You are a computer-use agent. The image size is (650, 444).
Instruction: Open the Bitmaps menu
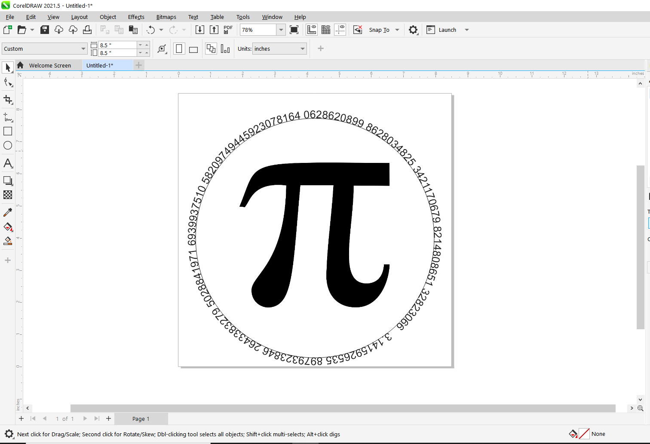(166, 17)
